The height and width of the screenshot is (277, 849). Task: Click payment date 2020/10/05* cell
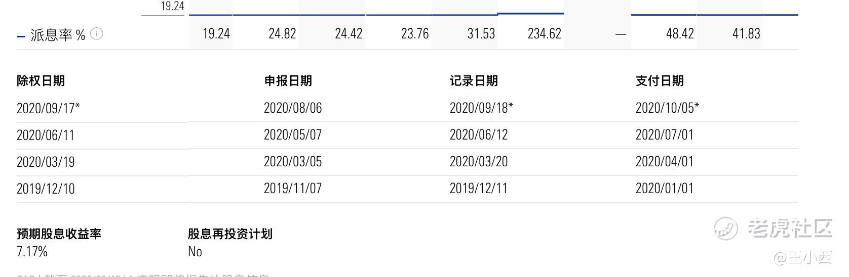(667, 108)
